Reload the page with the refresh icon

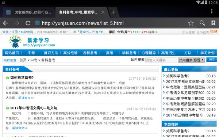point(28,23)
